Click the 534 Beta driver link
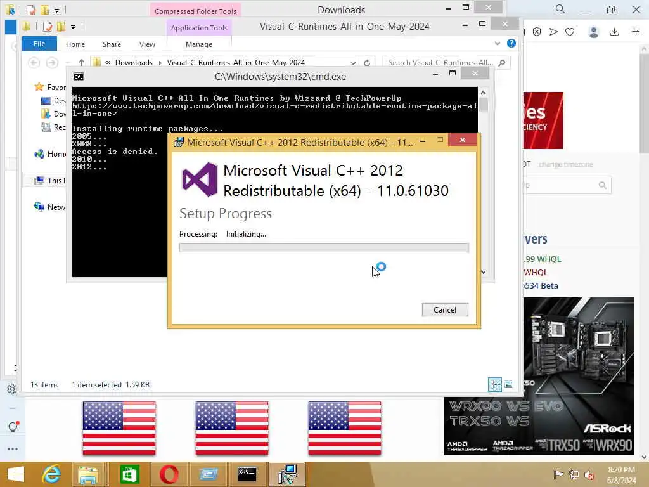This screenshot has height=487, width=649. [541, 286]
